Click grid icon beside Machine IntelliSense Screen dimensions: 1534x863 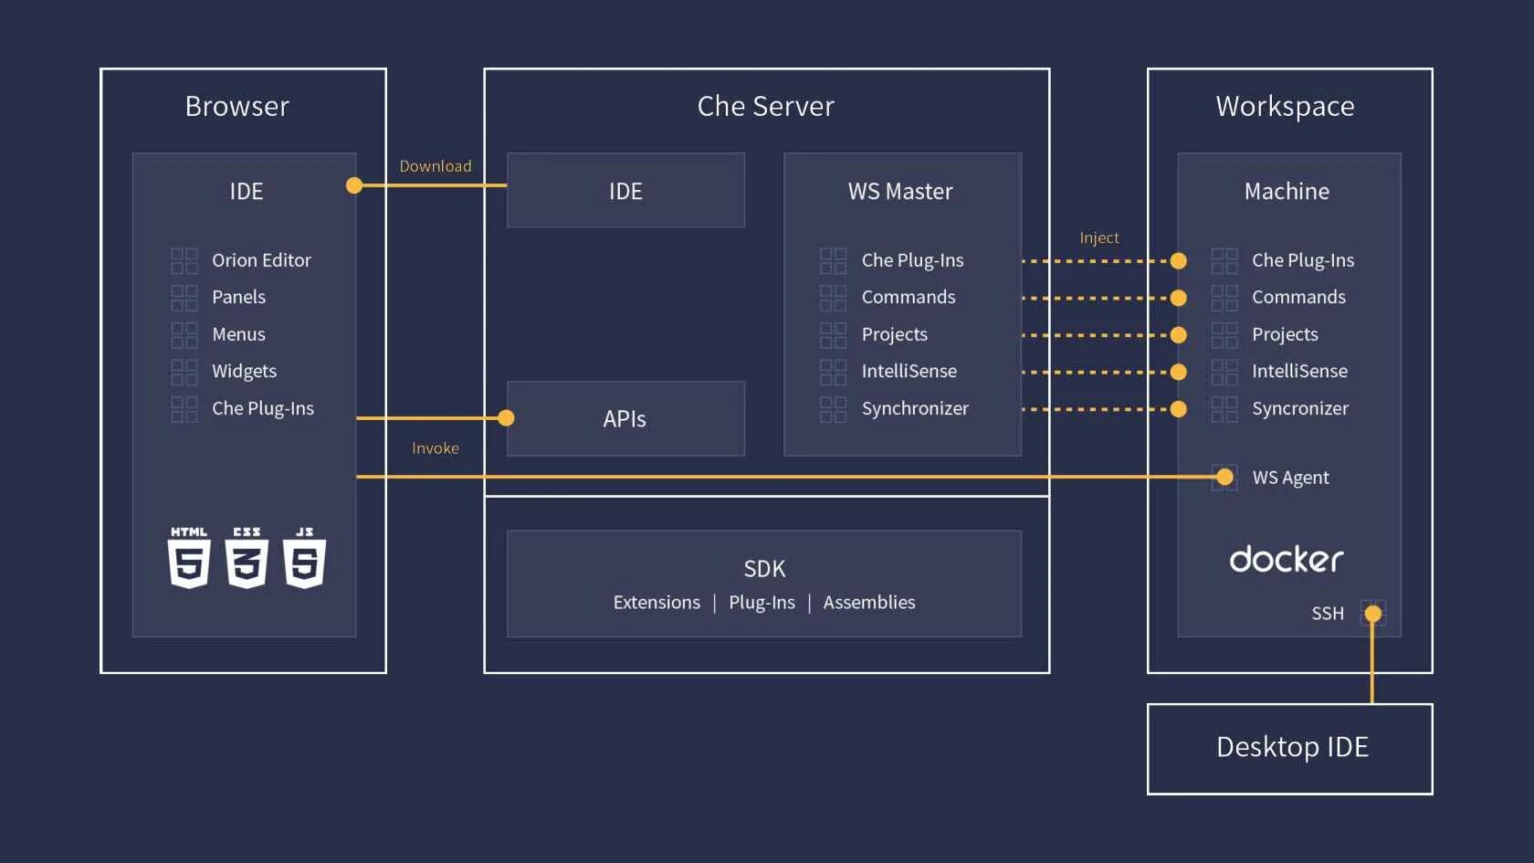(x=1224, y=372)
